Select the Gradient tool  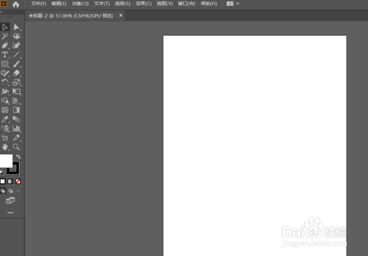point(16,110)
